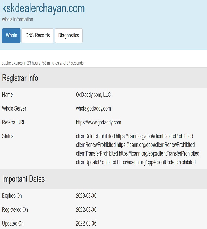Click the Whois Server row label
This screenshot has height=229, width=207.
pyautogui.click(x=14, y=108)
